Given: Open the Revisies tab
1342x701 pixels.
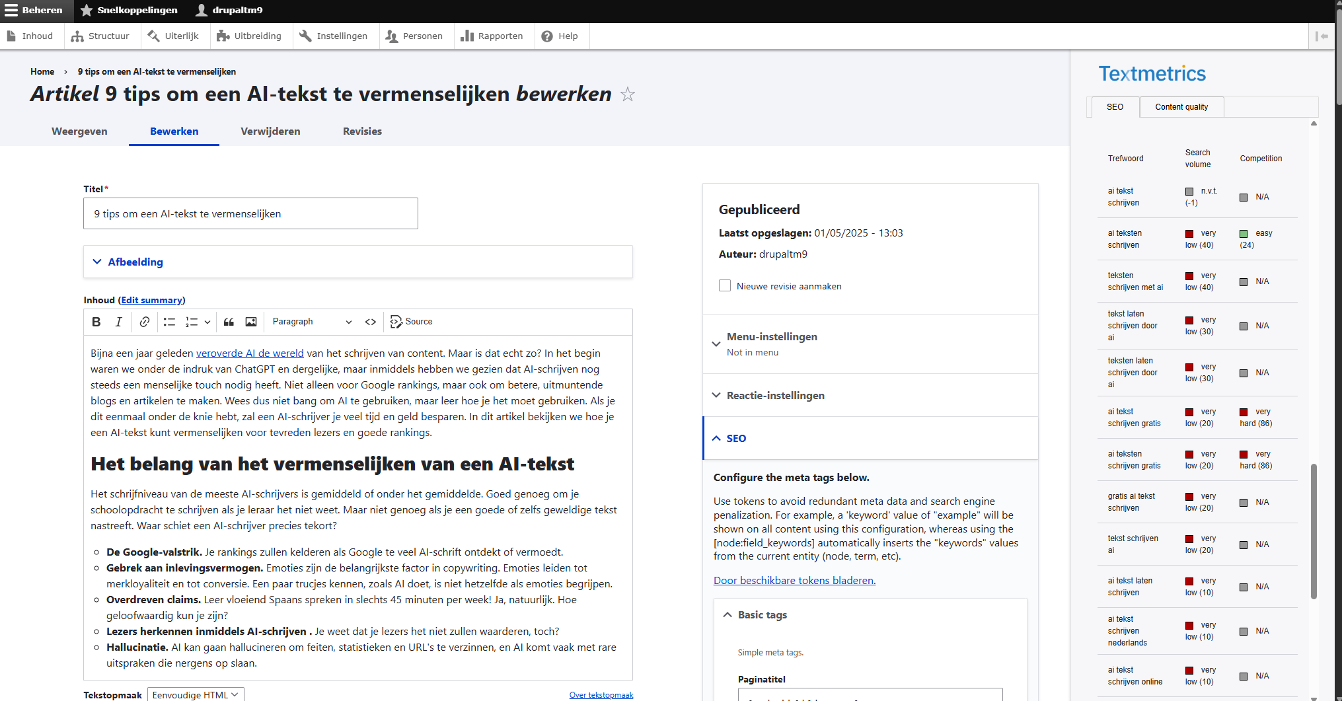Looking at the screenshot, I should pyautogui.click(x=362, y=131).
